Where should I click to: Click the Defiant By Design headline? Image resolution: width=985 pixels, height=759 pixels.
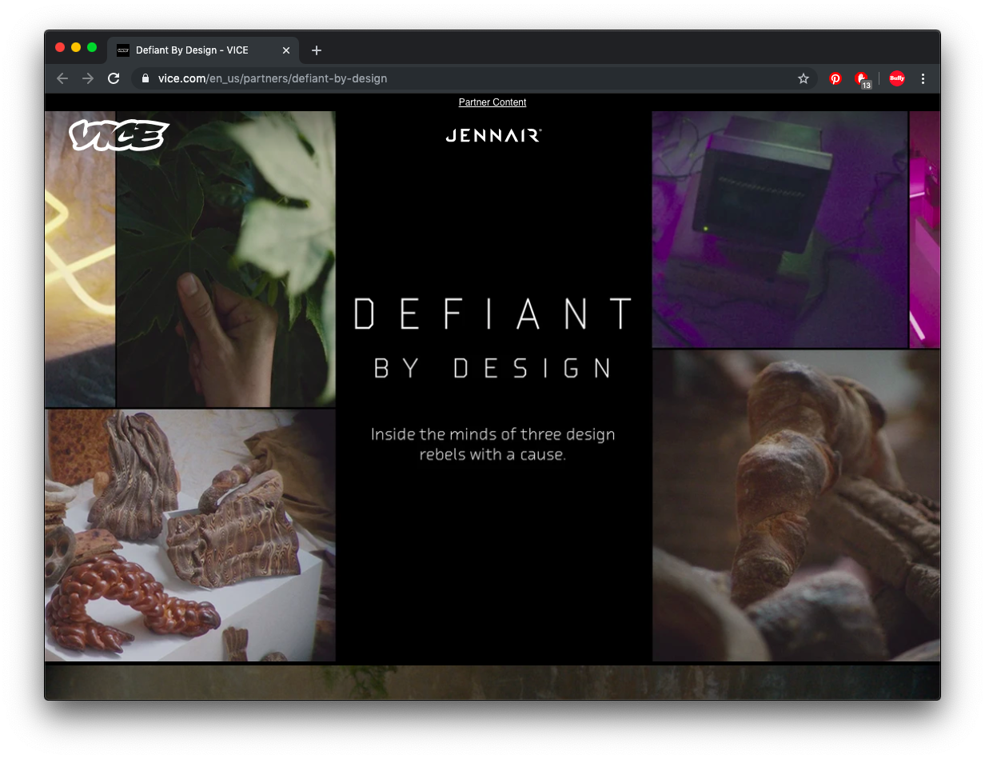click(493, 338)
